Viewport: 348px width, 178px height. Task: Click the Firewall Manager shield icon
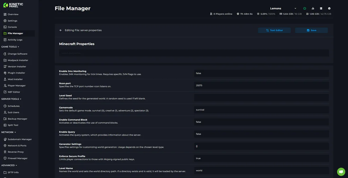pos(5,158)
